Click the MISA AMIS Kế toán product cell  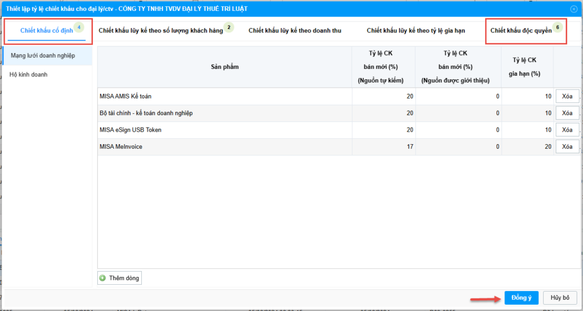[225, 96]
